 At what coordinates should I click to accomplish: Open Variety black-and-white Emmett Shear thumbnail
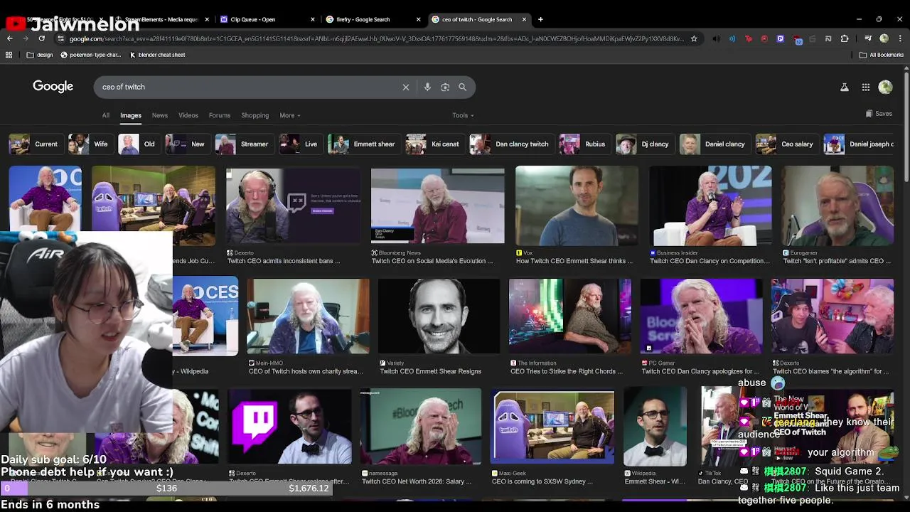coord(439,316)
